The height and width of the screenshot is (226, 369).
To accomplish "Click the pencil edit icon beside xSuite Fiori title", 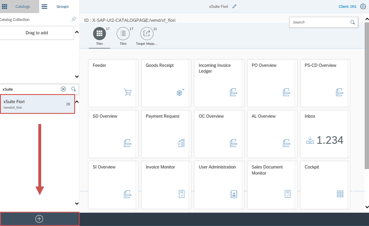I will point(234,6).
